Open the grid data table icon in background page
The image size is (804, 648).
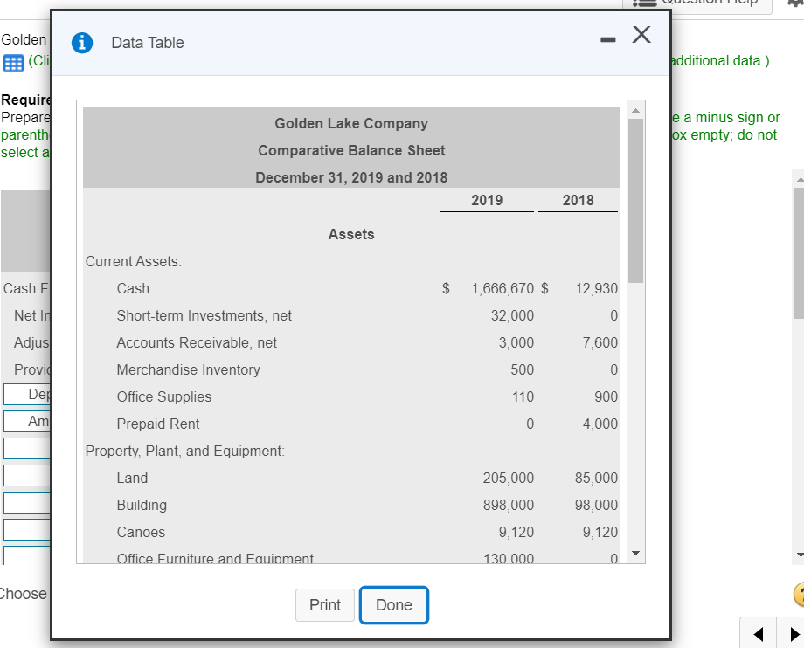[13, 63]
